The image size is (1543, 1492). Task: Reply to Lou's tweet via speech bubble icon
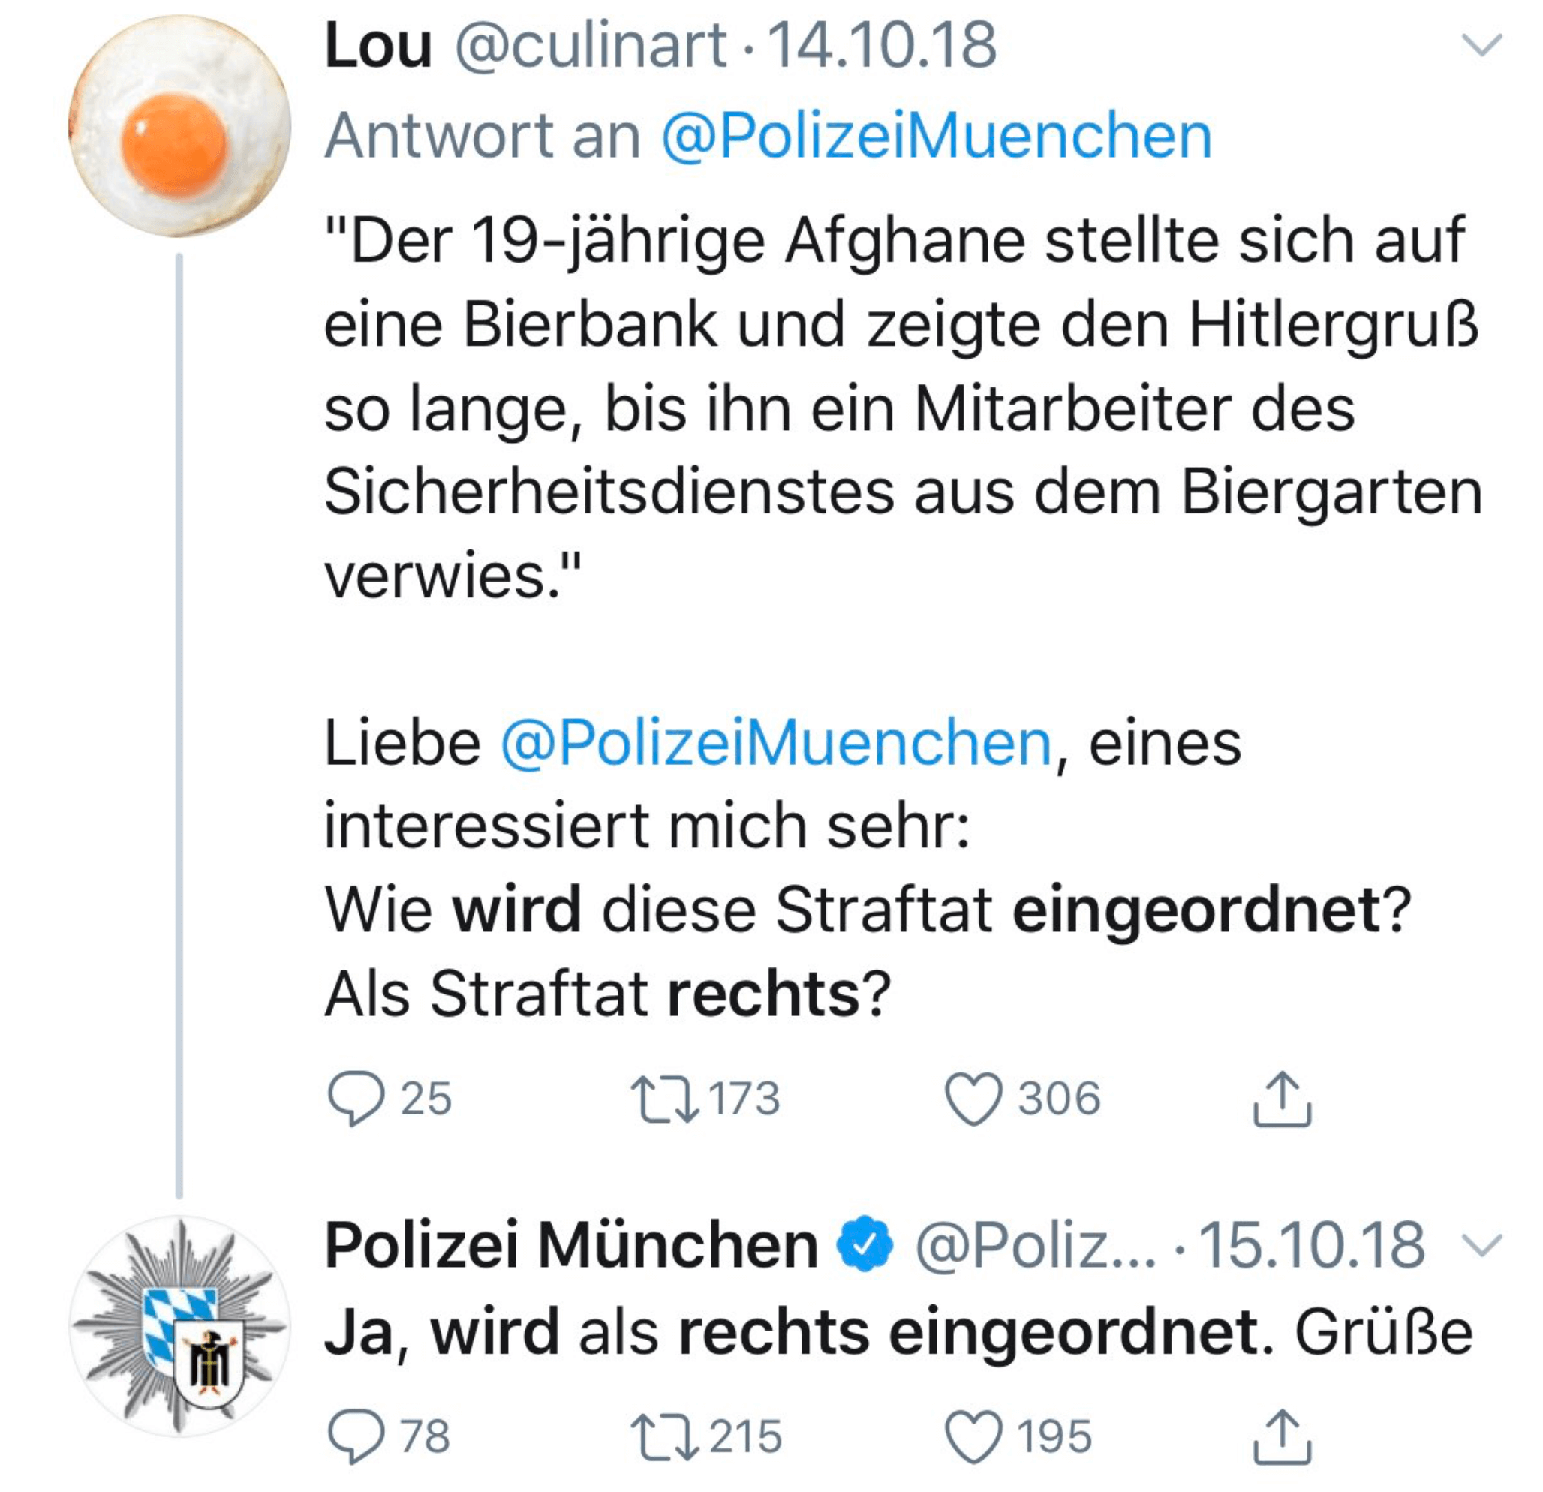(356, 1098)
